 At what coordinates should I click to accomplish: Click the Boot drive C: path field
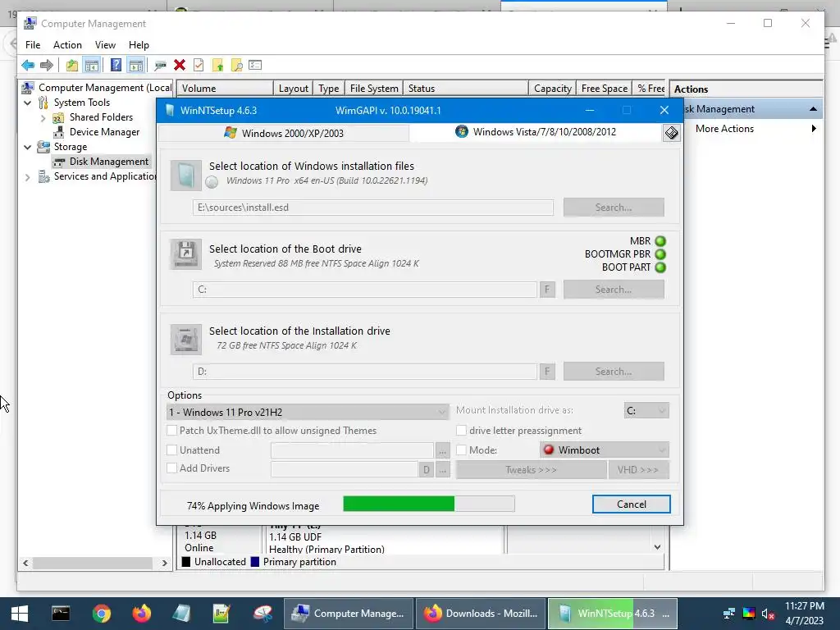[365, 290]
